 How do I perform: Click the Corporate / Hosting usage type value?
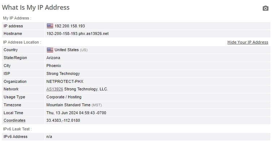(64, 97)
